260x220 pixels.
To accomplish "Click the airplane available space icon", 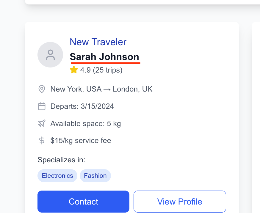I will click(x=42, y=123).
